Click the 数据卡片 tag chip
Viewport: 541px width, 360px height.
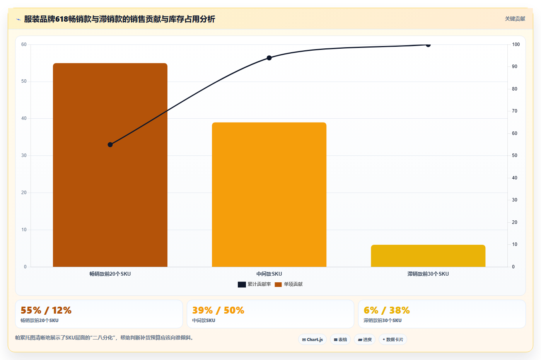pyautogui.click(x=393, y=340)
